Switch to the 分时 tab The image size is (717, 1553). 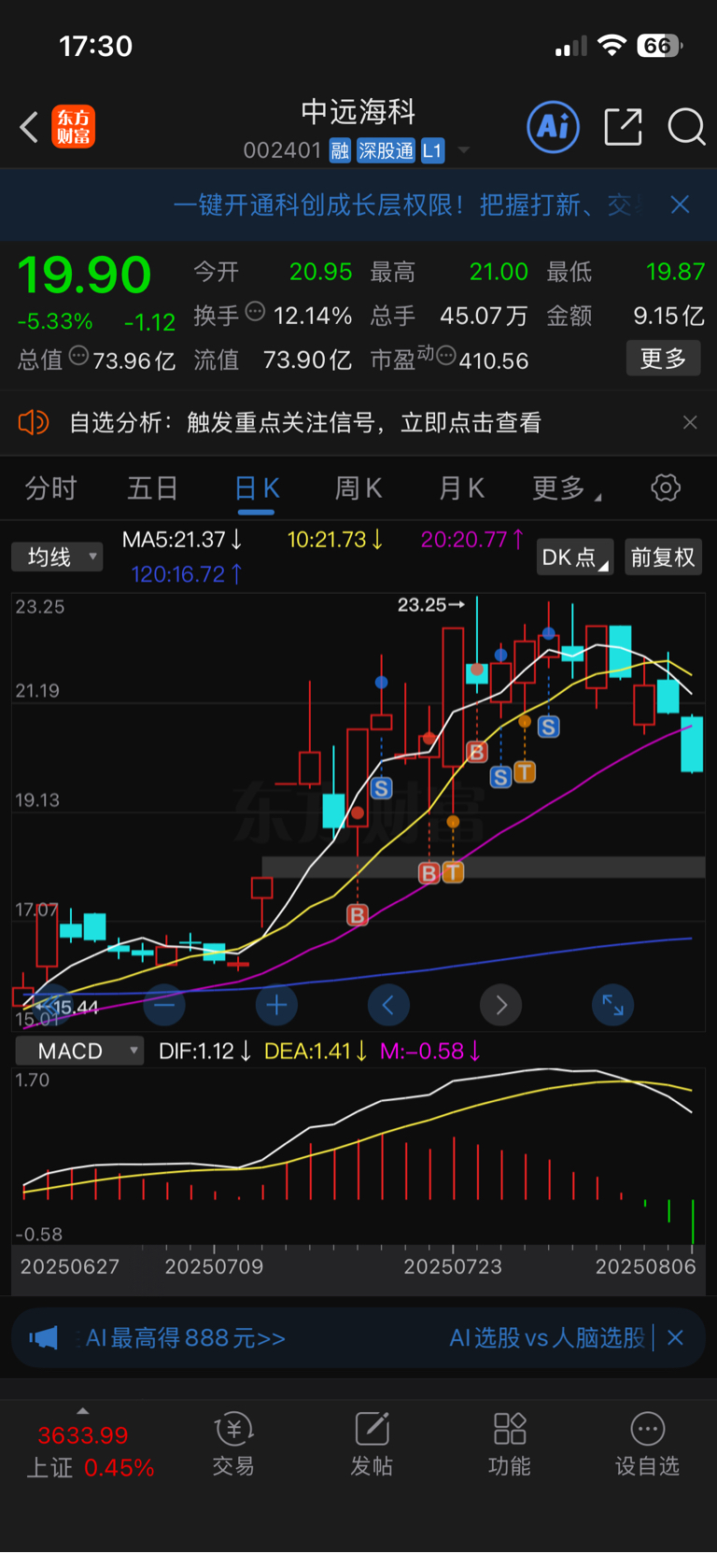(x=50, y=488)
